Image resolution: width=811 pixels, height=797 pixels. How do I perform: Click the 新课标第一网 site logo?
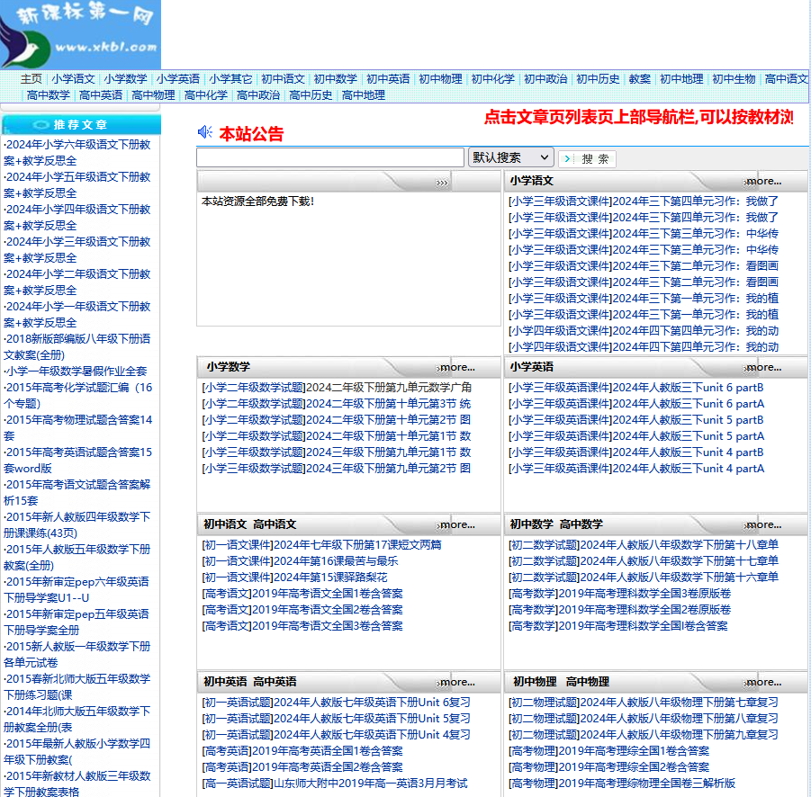(80, 34)
